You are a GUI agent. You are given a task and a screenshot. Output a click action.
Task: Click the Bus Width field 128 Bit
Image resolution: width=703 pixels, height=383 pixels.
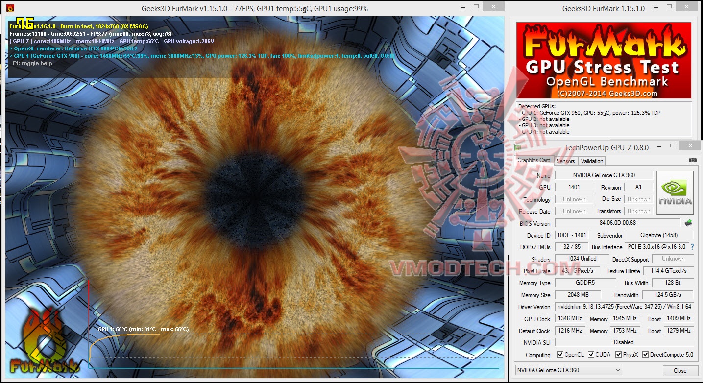pos(673,283)
